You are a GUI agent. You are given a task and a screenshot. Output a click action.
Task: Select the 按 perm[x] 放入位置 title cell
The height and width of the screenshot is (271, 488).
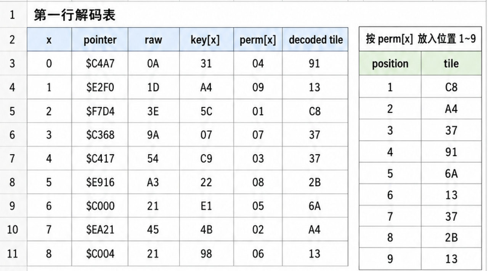[420, 39]
